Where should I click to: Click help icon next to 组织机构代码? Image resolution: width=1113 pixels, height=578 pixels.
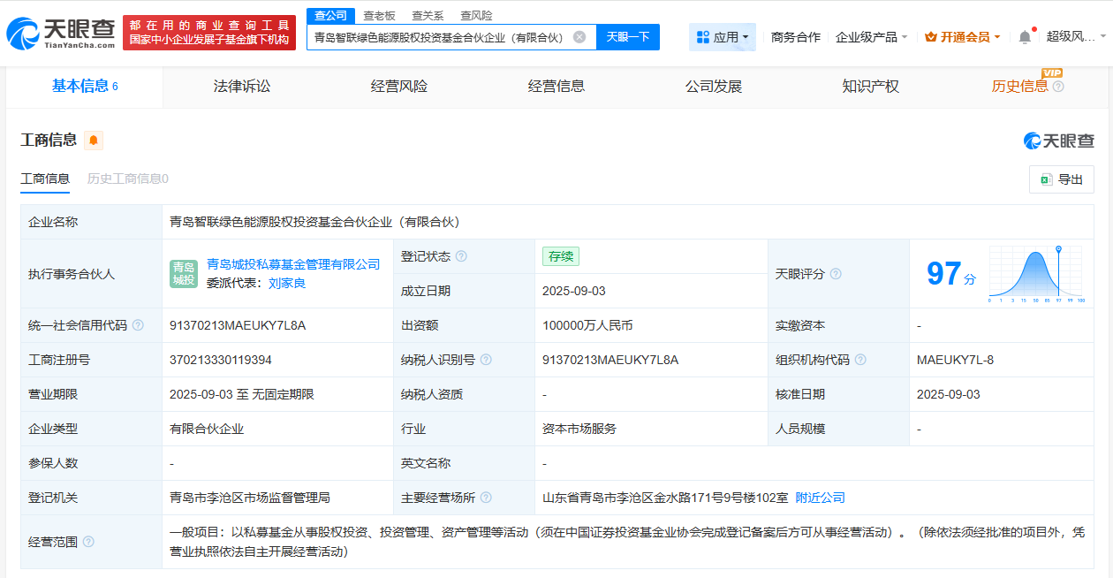click(x=860, y=360)
